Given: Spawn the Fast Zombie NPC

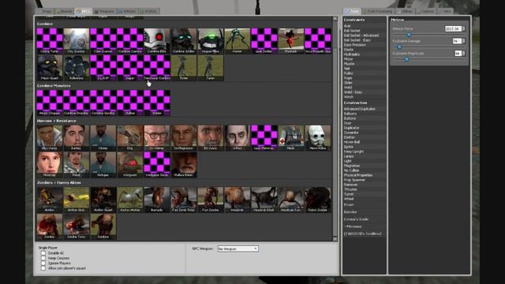Looking at the screenshot, I should (211, 200).
